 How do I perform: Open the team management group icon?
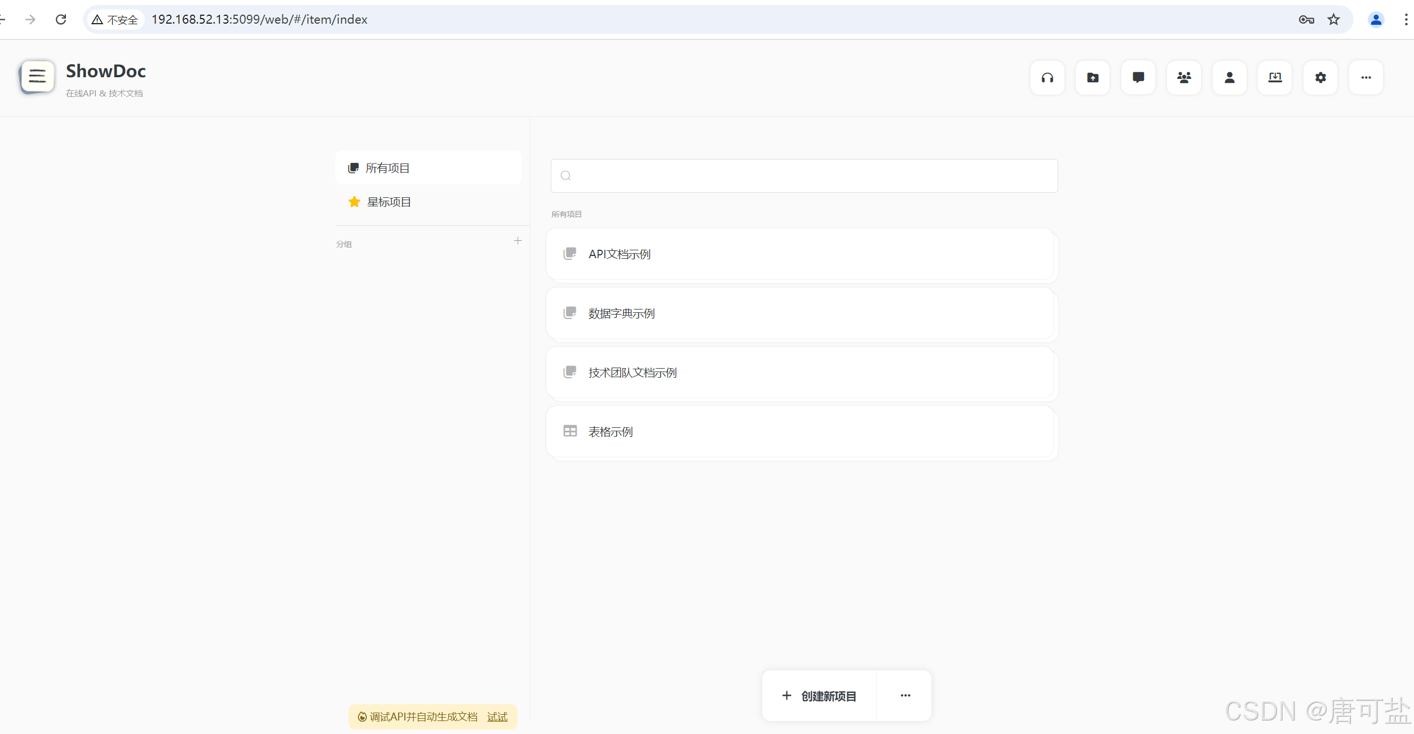coord(1184,78)
